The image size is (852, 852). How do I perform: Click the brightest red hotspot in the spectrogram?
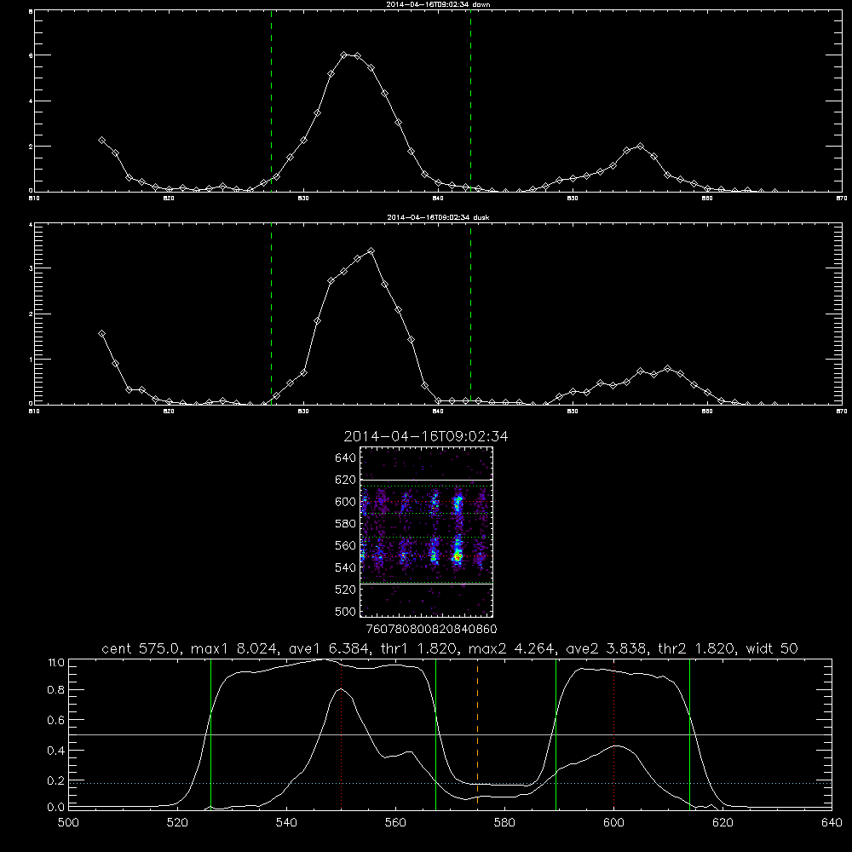click(x=458, y=557)
